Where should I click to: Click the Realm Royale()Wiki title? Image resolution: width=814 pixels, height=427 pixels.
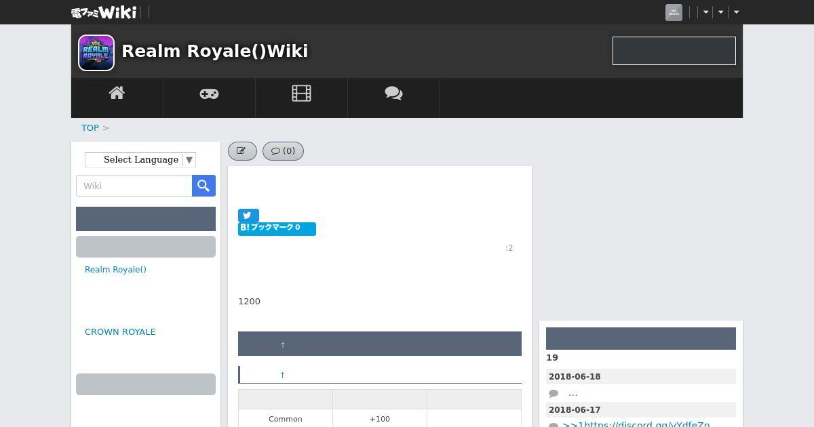click(x=215, y=52)
